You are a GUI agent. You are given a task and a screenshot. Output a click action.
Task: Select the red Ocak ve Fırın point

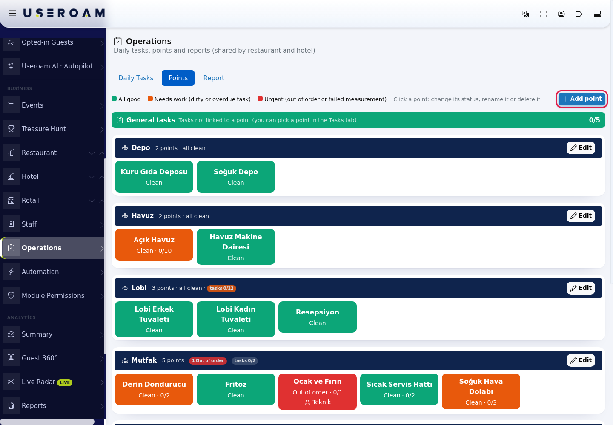(x=318, y=392)
